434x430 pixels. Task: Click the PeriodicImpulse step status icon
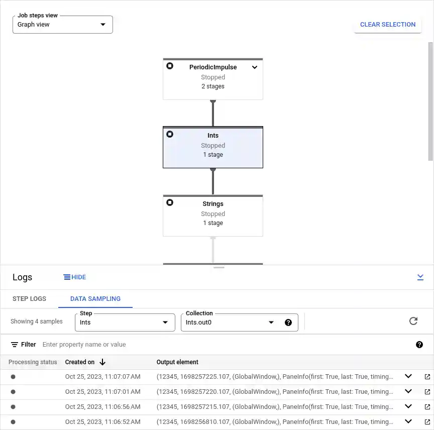click(x=169, y=66)
